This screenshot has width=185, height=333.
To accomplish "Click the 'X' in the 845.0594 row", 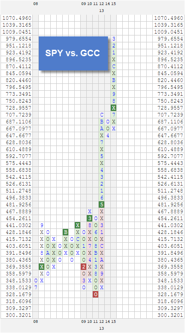I will (x=114, y=74).
